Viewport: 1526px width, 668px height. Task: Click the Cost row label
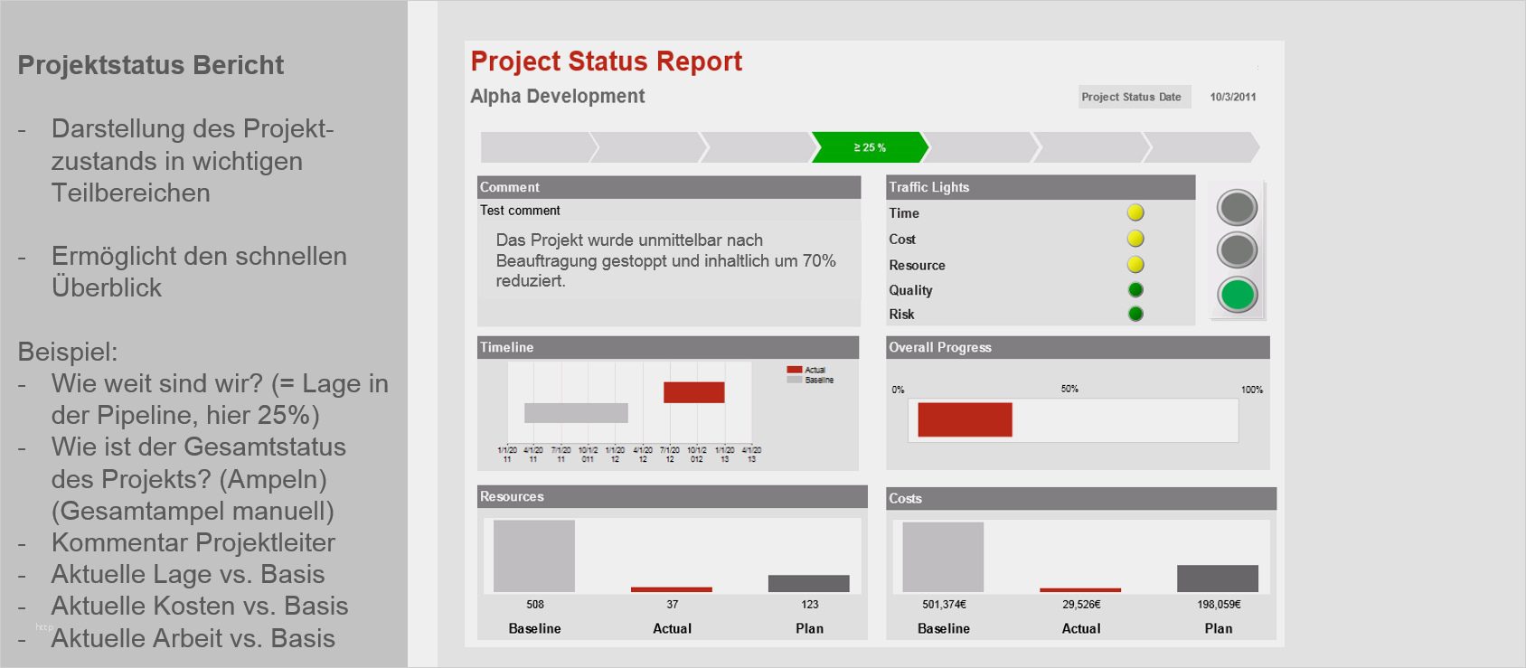coord(902,240)
